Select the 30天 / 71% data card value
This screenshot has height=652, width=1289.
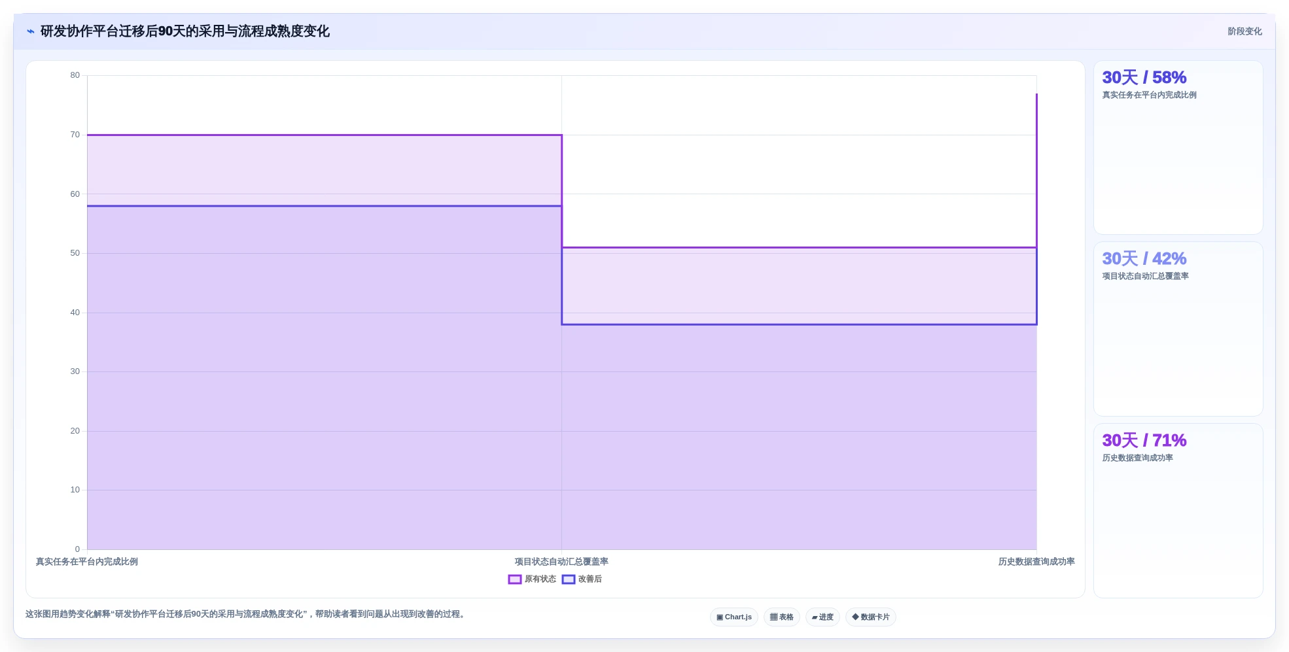[x=1144, y=441]
